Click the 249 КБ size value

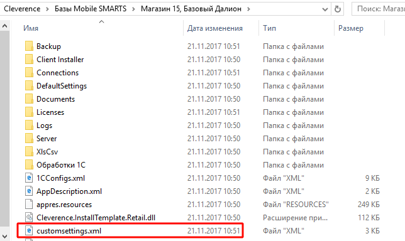click(x=369, y=205)
